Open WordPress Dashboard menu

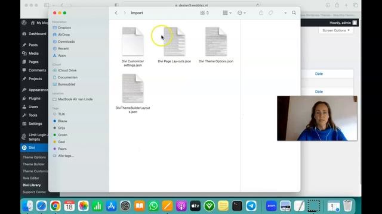coord(35,34)
